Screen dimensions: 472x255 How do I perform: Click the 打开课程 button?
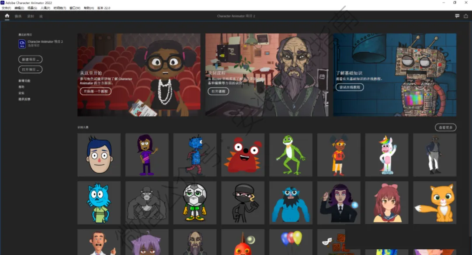point(218,91)
